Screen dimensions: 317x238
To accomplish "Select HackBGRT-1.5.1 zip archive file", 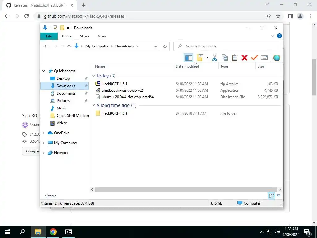I will click(114, 84).
